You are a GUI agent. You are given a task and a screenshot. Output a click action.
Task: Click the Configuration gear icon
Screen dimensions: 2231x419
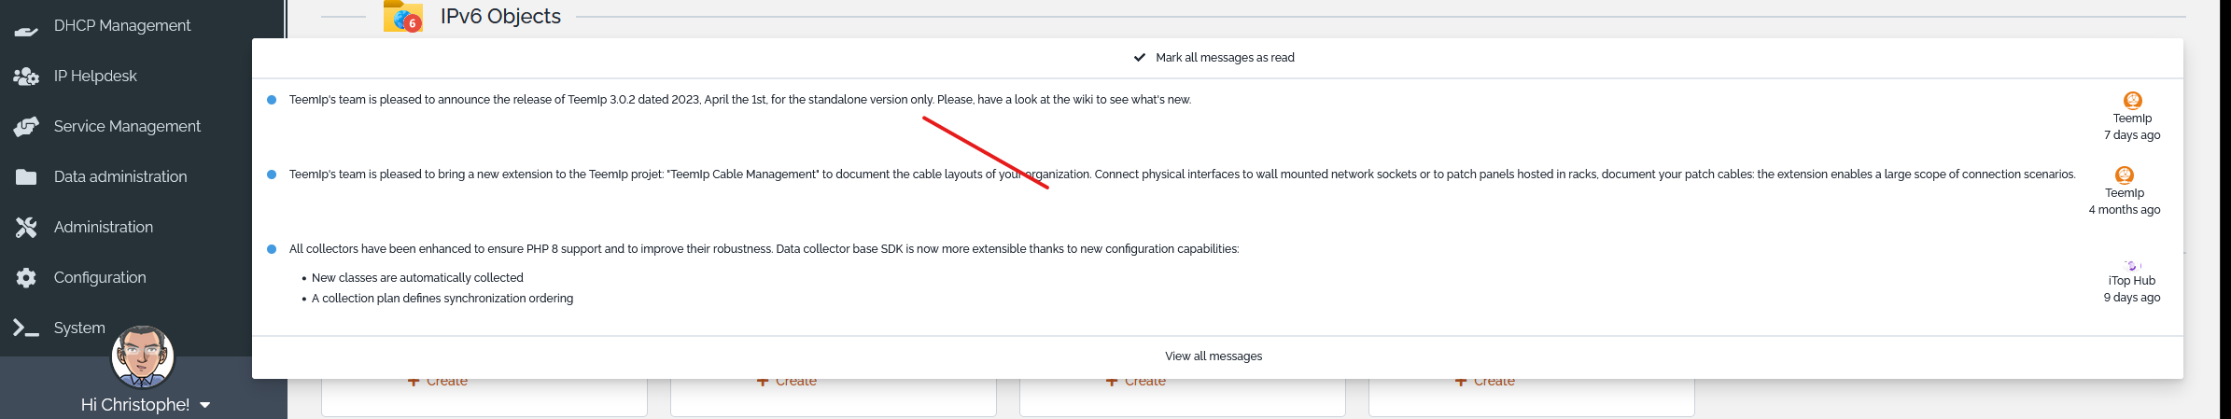coord(26,278)
